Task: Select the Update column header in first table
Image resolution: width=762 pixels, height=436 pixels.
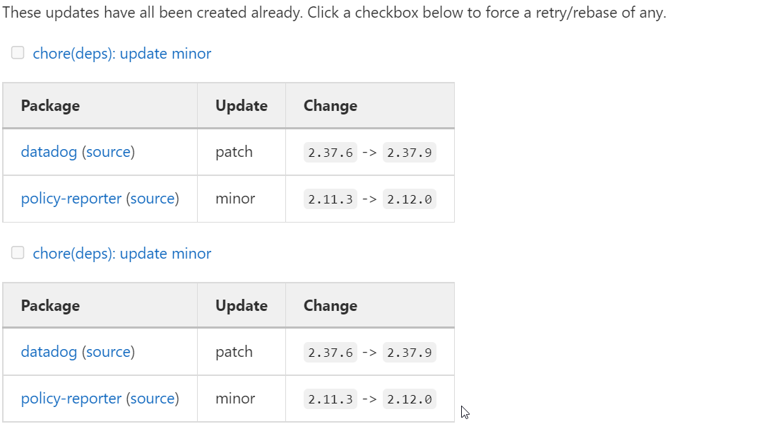Action: click(x=241, y=105)
